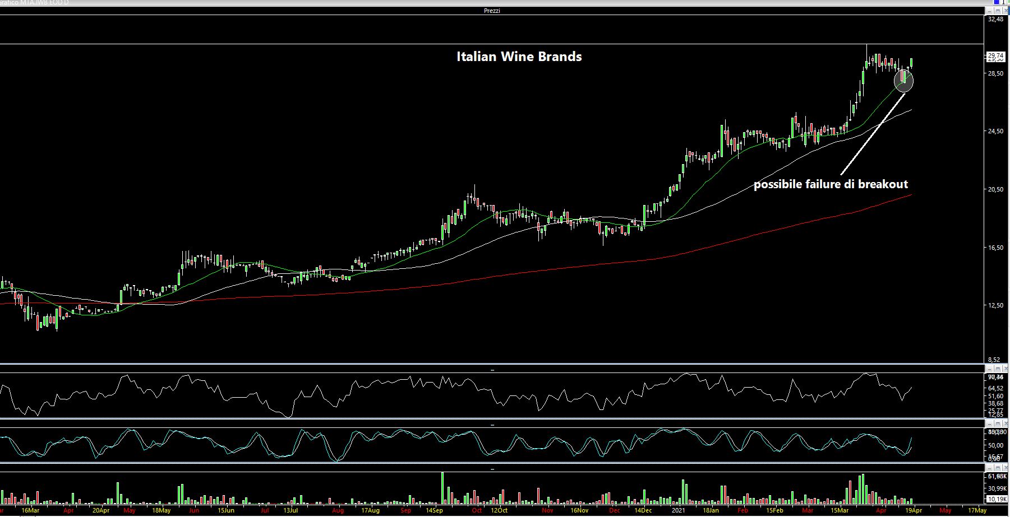1010x517 pixels.
Task: Minimize the Prezzi price panel
Action: [990, 11]
